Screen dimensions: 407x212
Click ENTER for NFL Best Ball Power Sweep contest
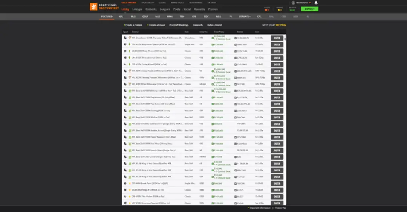point(277,137)
